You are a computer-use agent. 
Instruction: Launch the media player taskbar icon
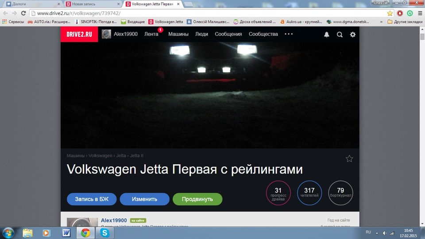(46, 233)
